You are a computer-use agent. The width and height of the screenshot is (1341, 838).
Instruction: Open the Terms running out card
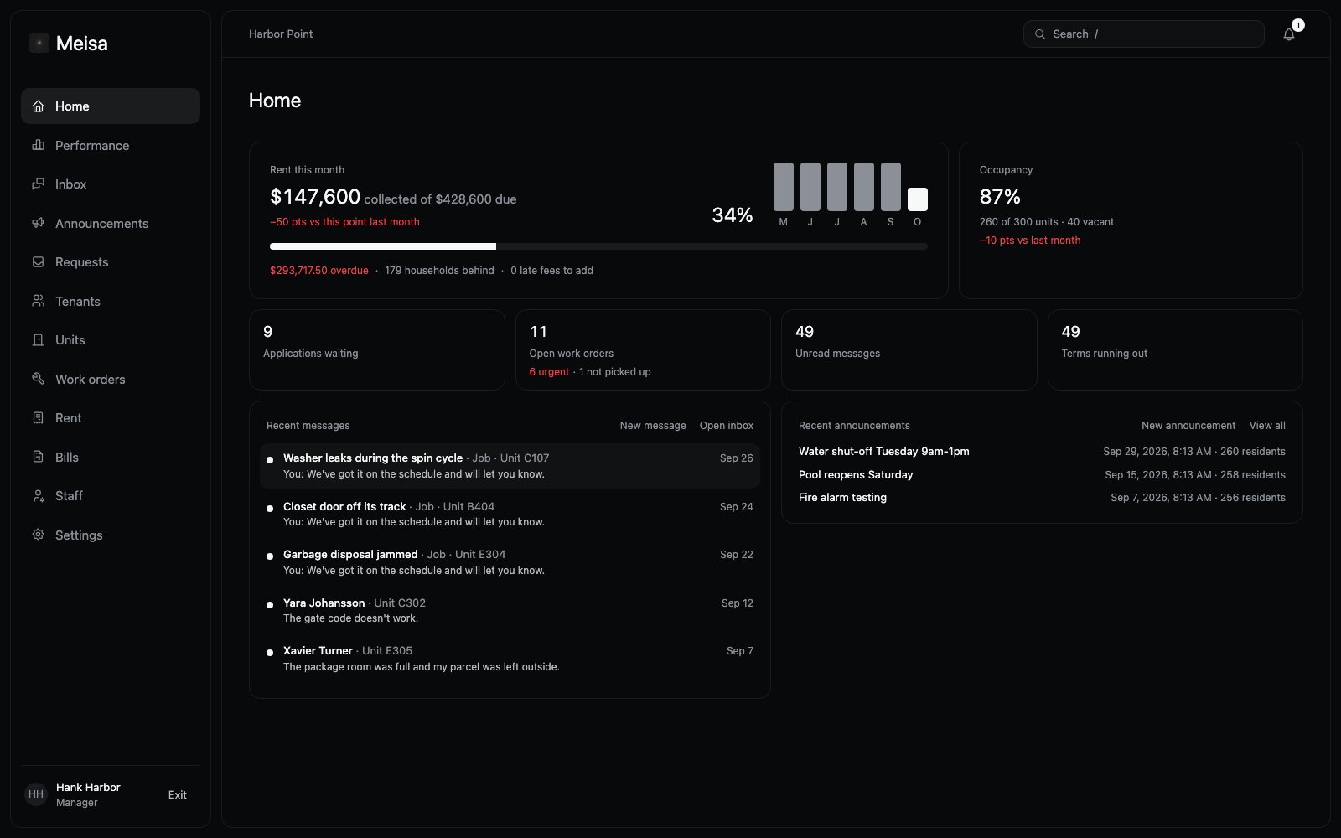pyautogui.click(x=1175, y=349)
